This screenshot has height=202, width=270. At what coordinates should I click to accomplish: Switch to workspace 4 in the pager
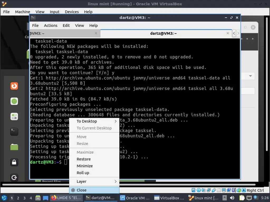coord(31,198)
